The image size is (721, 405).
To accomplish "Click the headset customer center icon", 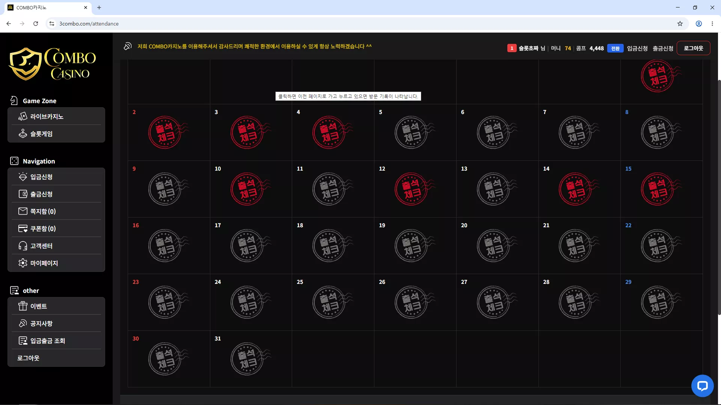I will point(23,246).
